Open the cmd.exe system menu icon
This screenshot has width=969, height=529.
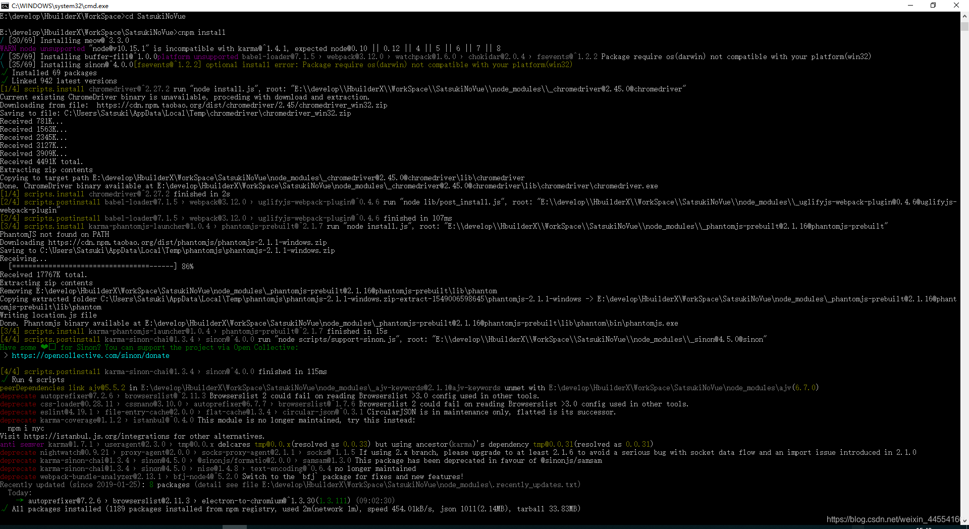coord(5,6)
